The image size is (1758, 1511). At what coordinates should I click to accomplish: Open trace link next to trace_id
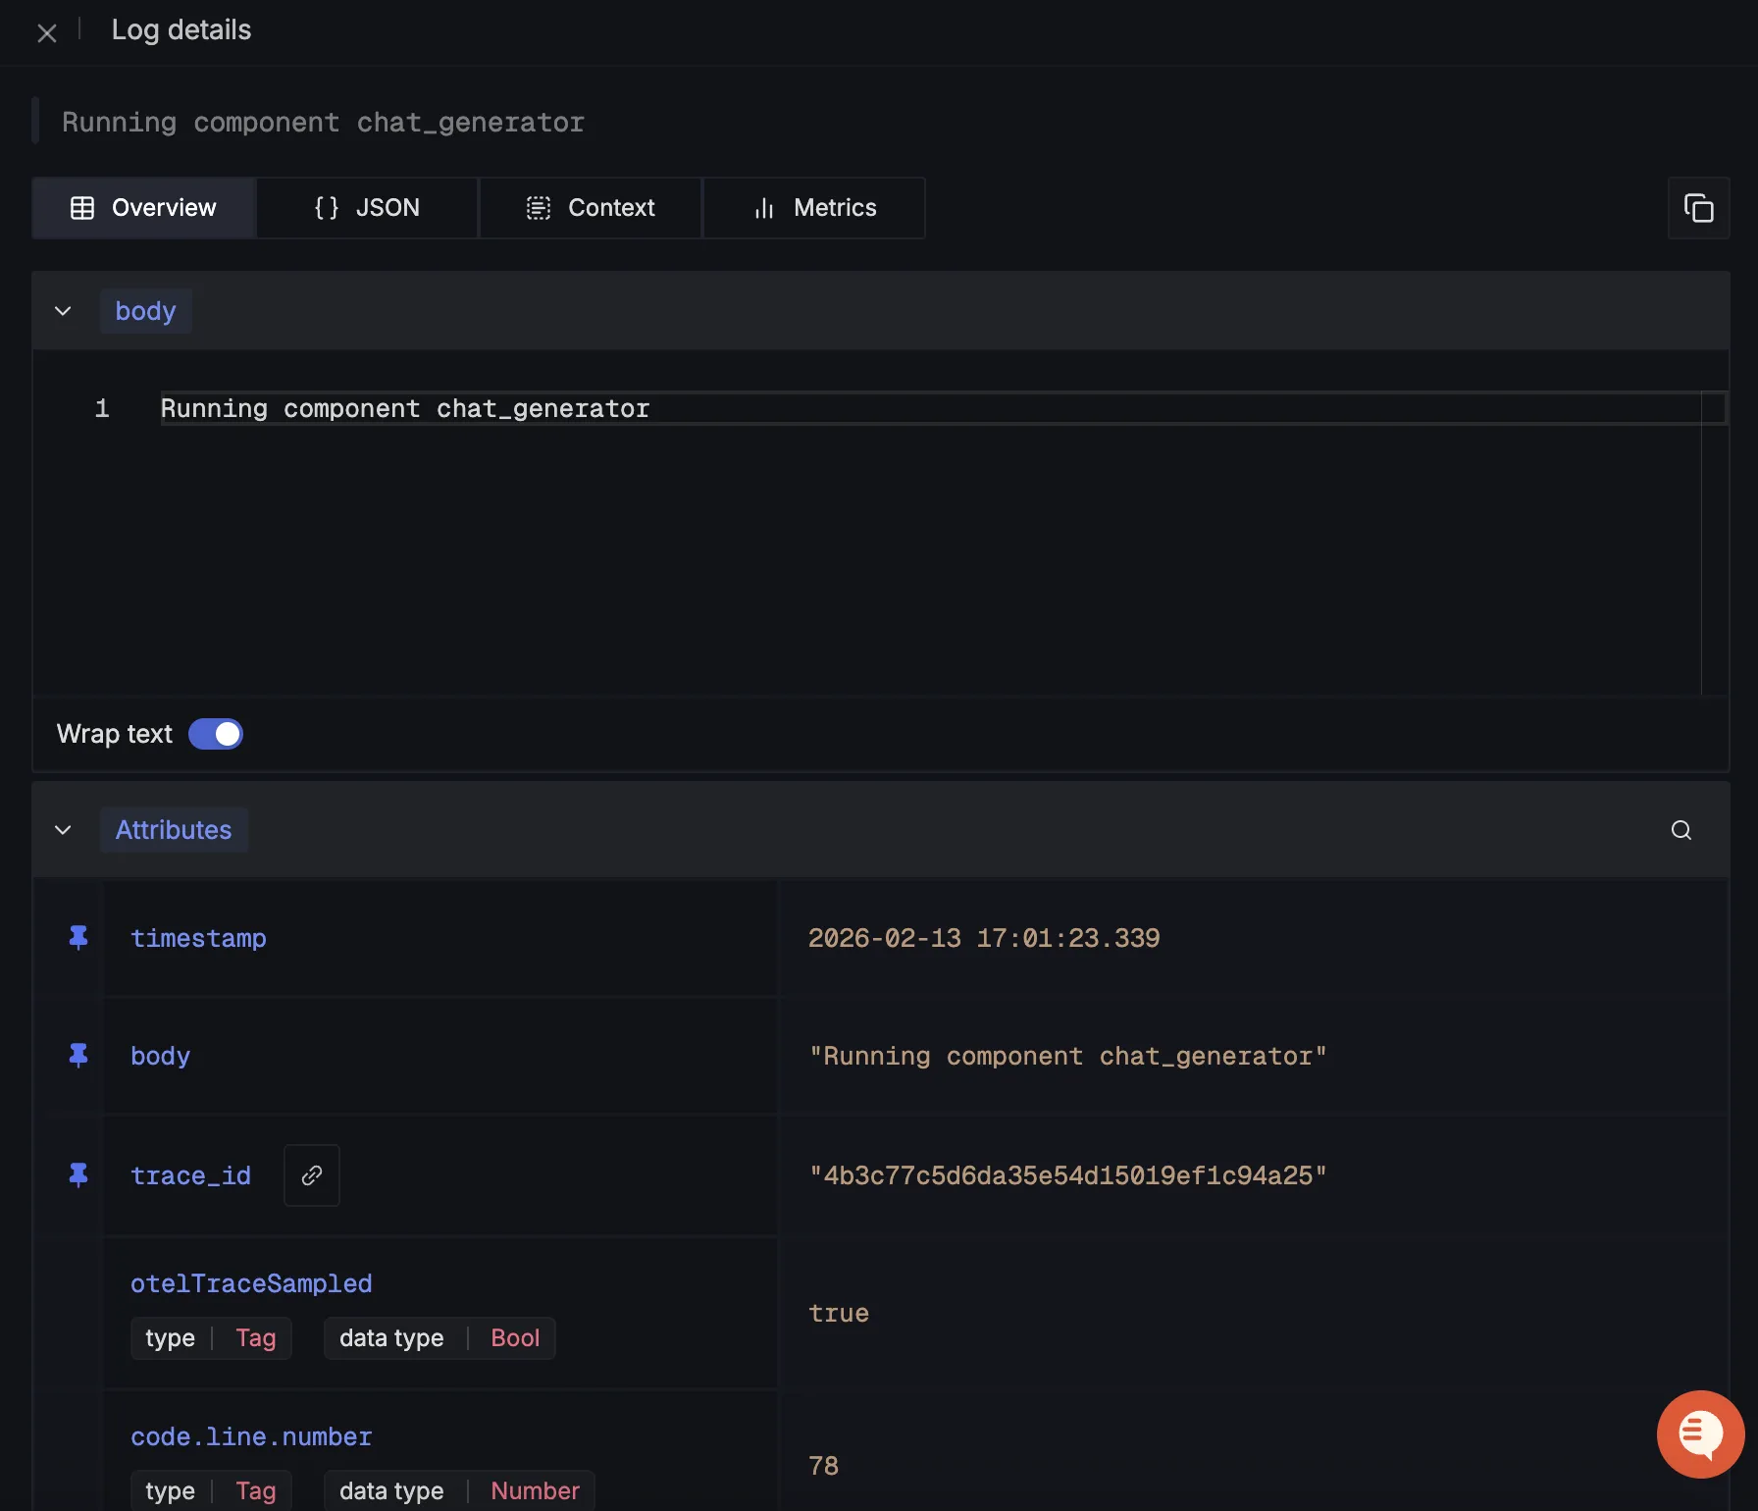(312, 1175)
